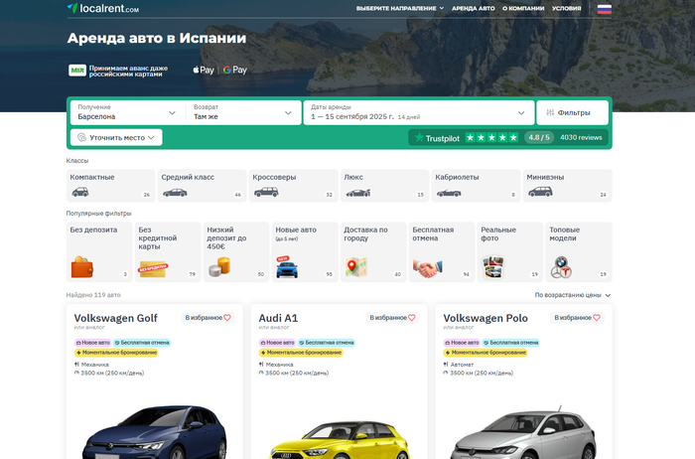Select the Средний класс sedan icon
The image size is (695, 459).
175,193
